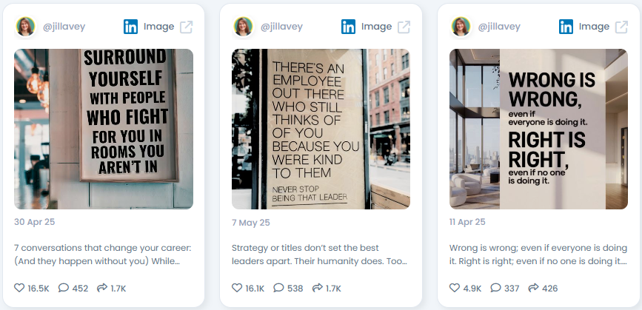The image size is (642, 310).
Task: Click @jillavey handle on the third card
Action: click(x=499, y=27)
